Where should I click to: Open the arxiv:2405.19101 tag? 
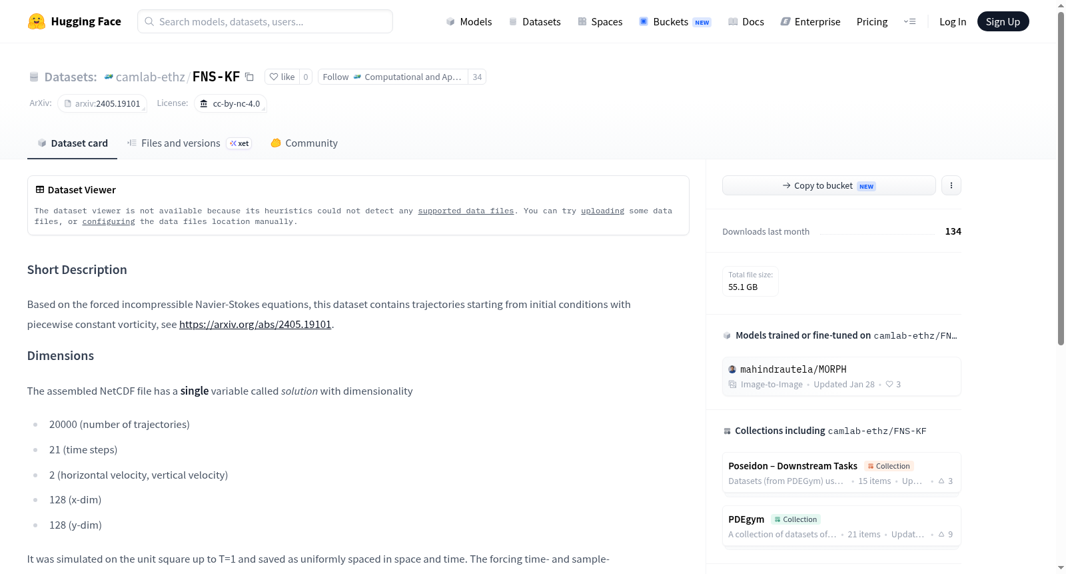click(102, 103)
